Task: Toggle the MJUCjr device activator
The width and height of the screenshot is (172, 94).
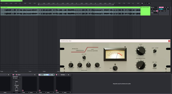Action: coord(56,75)
